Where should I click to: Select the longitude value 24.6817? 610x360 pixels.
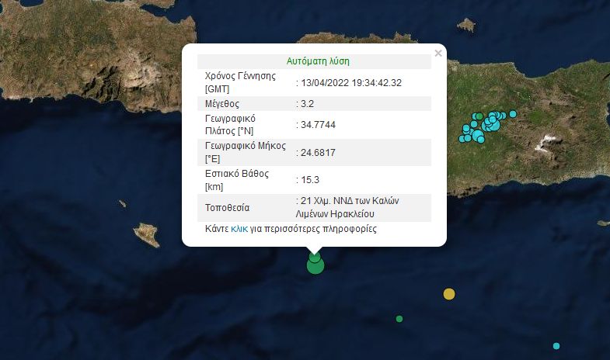[x=318, y=153]
